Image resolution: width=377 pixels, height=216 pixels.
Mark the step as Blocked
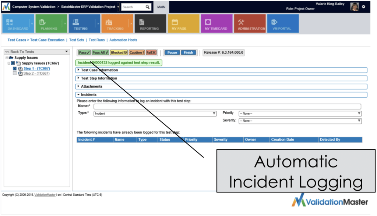(x=119, y=52)
